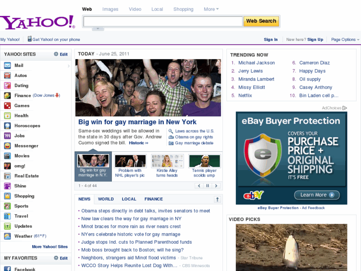Click the magnifier icon by Laws across the U.S.
Screen dimensions: 361x271
coord(171,131)
